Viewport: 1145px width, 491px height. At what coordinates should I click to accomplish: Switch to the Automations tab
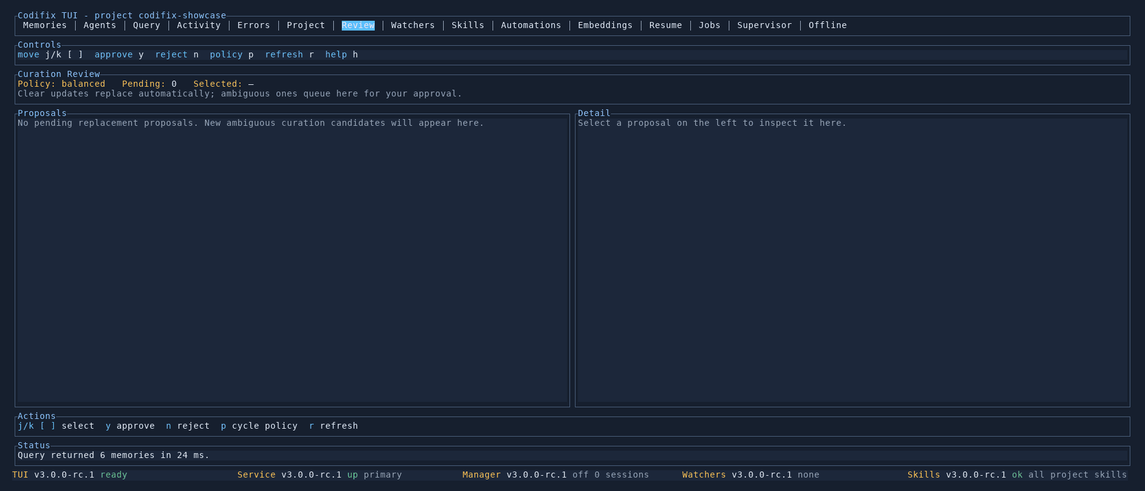(531, 25)
